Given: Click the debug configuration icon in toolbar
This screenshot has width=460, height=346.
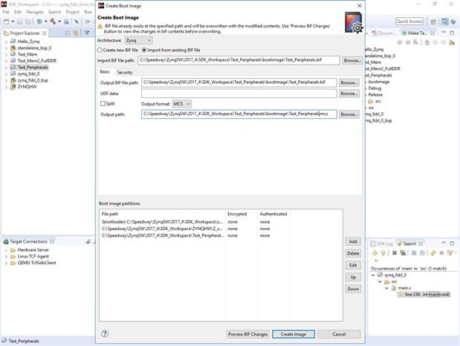Looking at the screenshot, I should pyautogui.click(x=39, y=22).
